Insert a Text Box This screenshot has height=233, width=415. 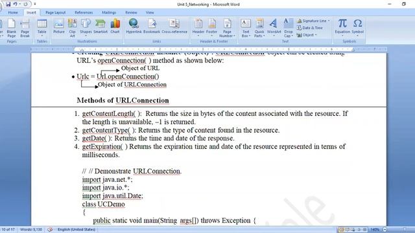click(246, 28)
